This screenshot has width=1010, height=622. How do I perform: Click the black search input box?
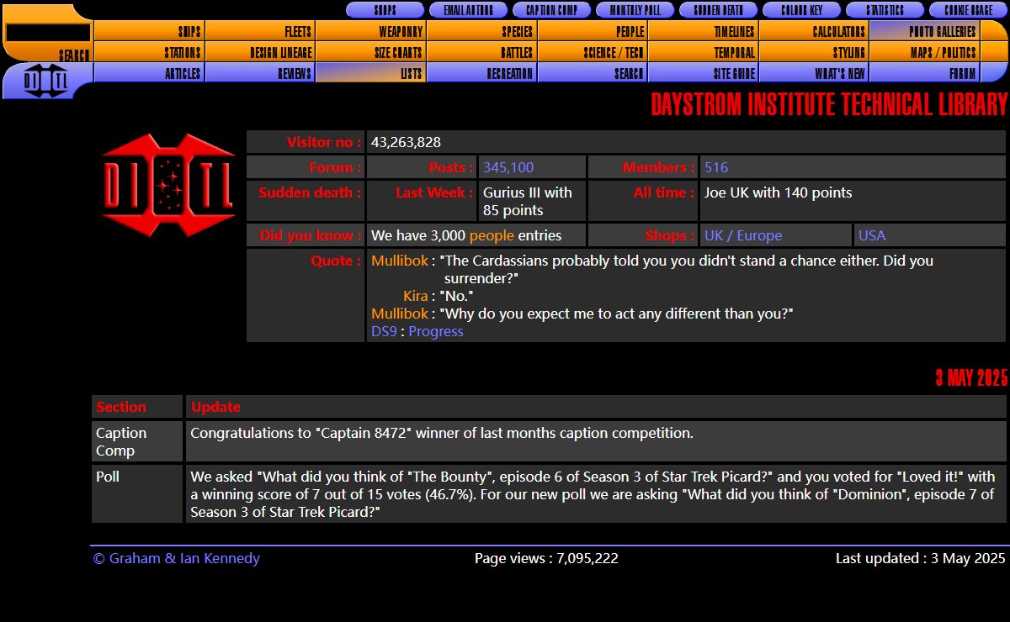tap(48, 32)
